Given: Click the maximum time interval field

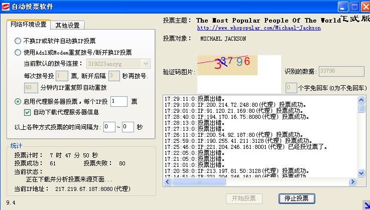Looking at the screenshot, I should tap(128, 127).
